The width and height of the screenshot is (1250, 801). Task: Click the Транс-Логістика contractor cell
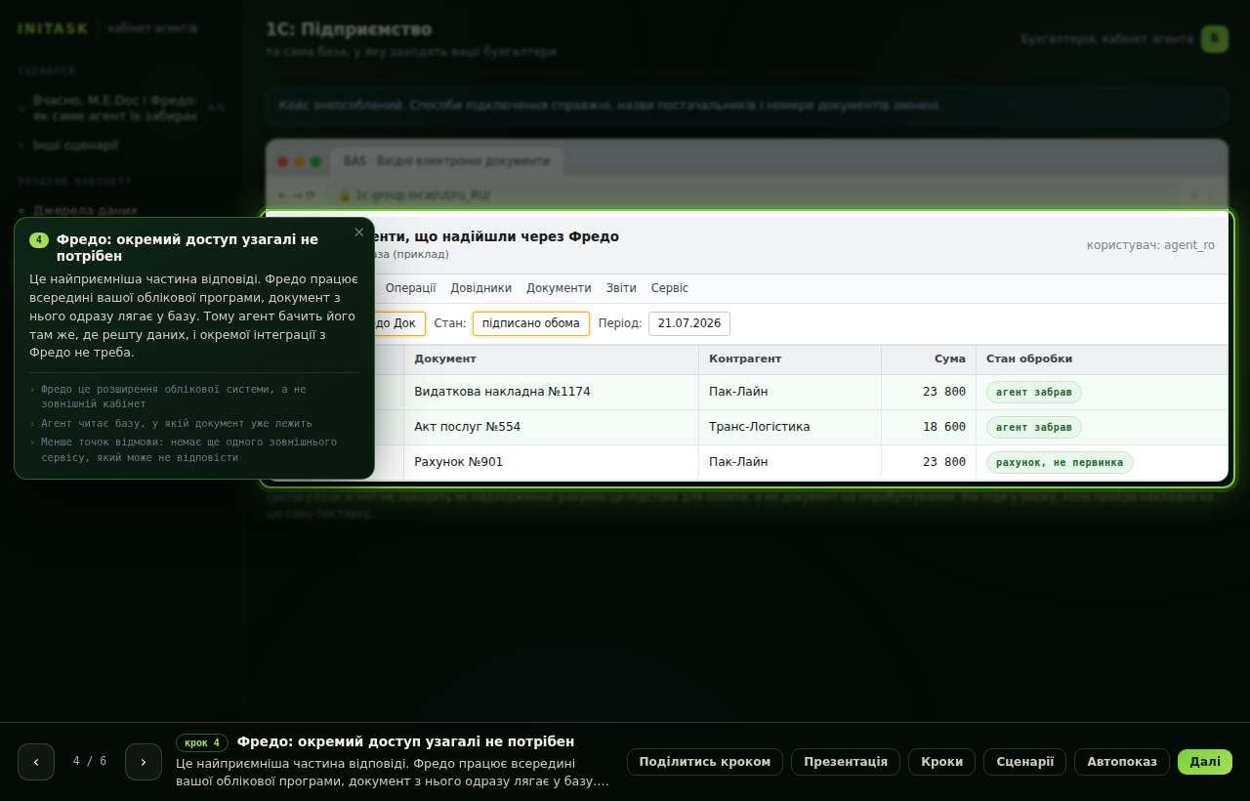point(790,427)
